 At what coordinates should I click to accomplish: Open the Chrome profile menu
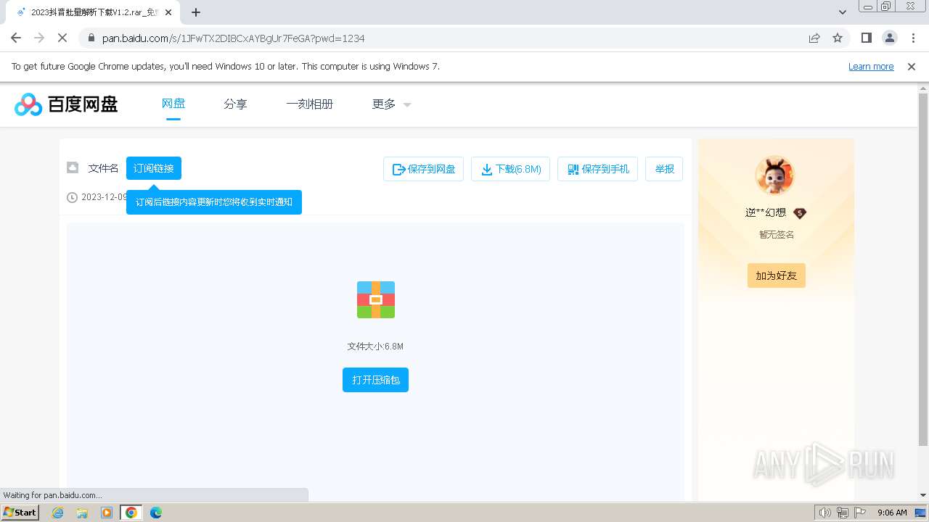click(x=890, y=38)
